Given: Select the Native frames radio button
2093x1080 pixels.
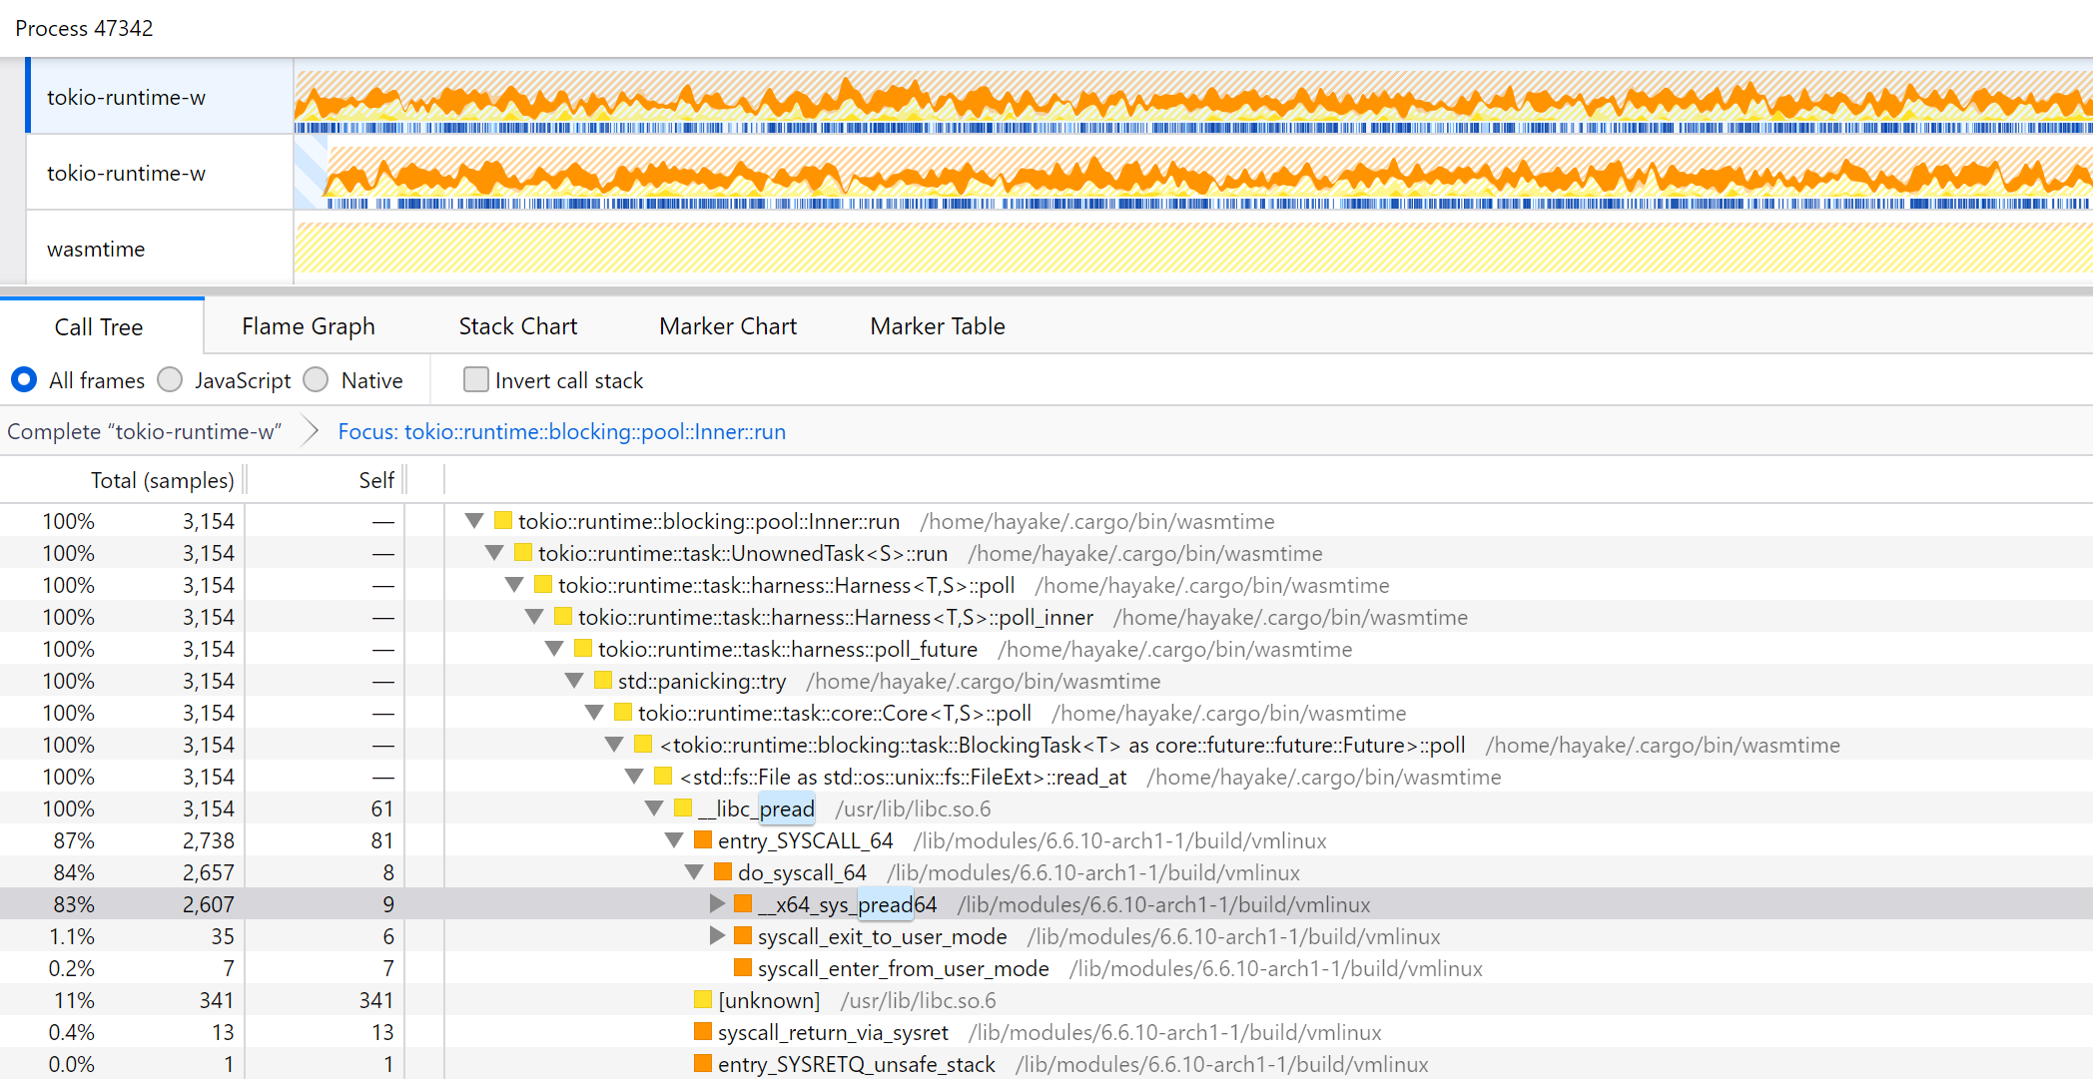Looking at the screenshot, I should (317, 380).
